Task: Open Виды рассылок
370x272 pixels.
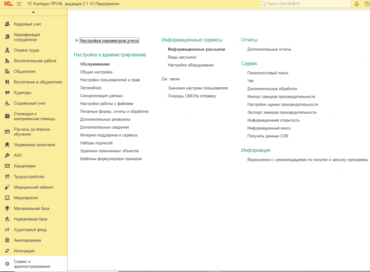Action: click(x=182, y=57)
